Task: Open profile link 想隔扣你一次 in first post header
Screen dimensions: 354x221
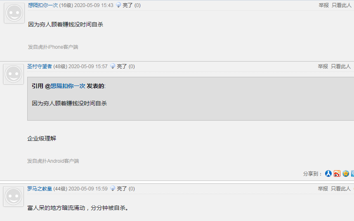Action: [43, 5]
